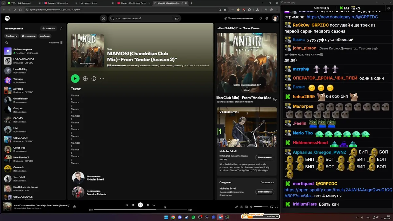Open Brandon Roberts artist credit
Image resolution: width=393 pixels, height=221 pixels.
pos(96,194)
